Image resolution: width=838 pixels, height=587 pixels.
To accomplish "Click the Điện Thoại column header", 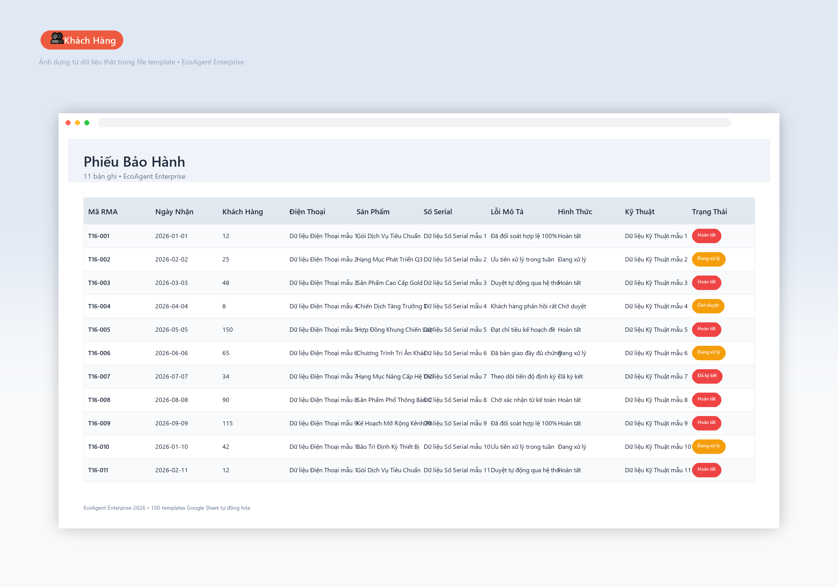I will tap(307, 212).
